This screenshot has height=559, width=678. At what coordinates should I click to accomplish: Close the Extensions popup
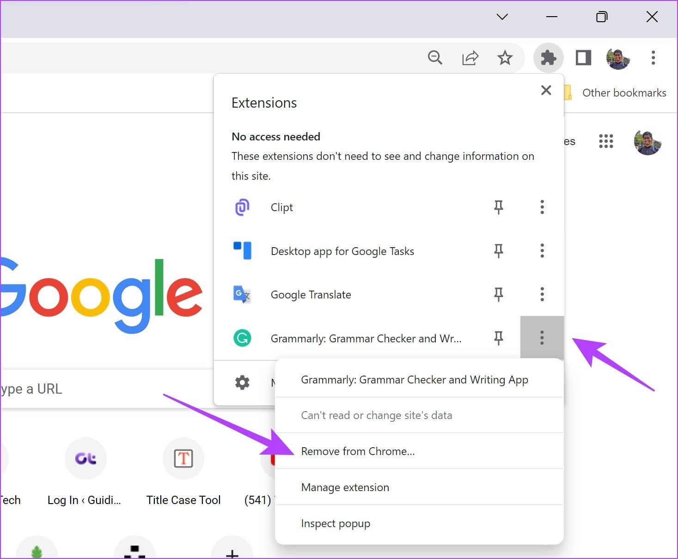[x=546, y=90]
